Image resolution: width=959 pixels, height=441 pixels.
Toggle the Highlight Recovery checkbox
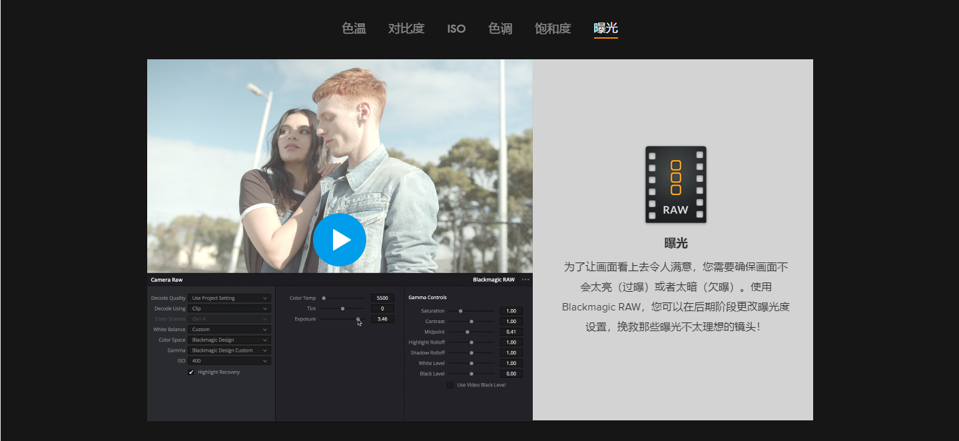191,372
